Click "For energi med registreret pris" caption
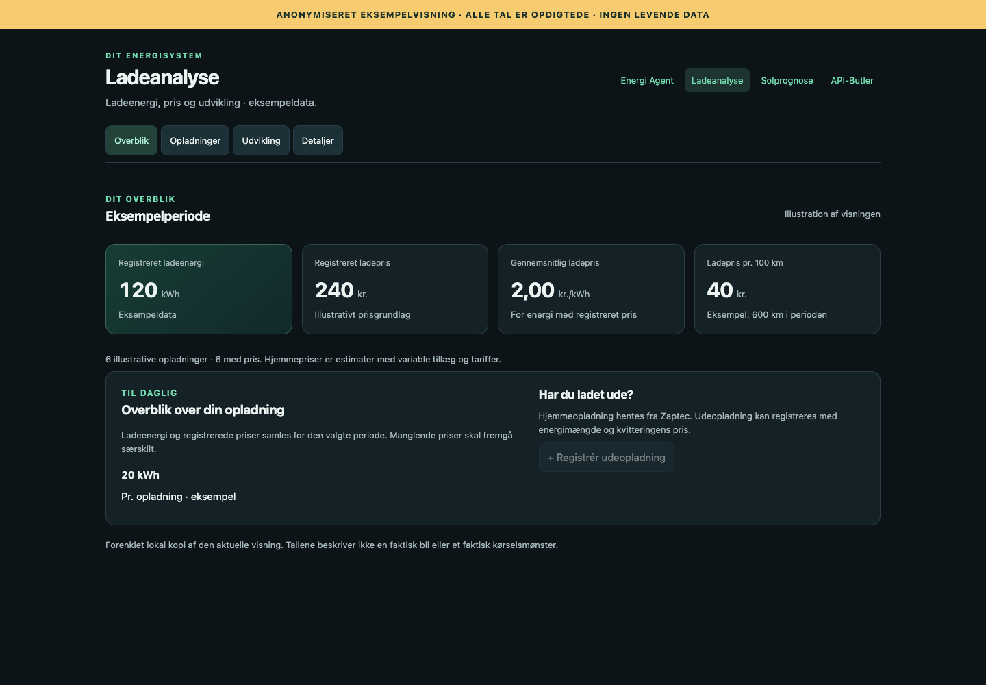The image size is (986, 685). (574, 315)
